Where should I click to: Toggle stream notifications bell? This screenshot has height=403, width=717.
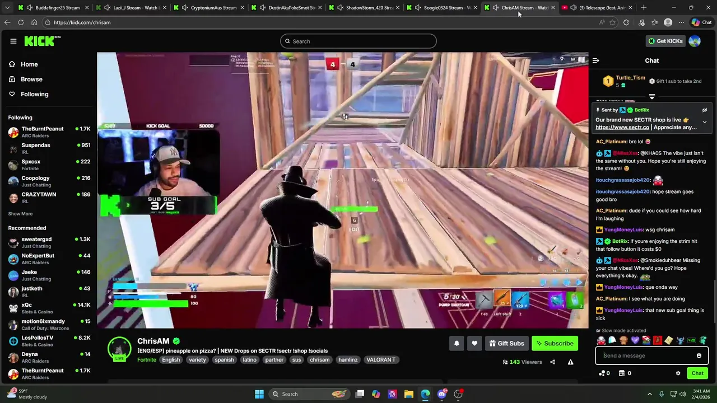[x=457, y=343]
